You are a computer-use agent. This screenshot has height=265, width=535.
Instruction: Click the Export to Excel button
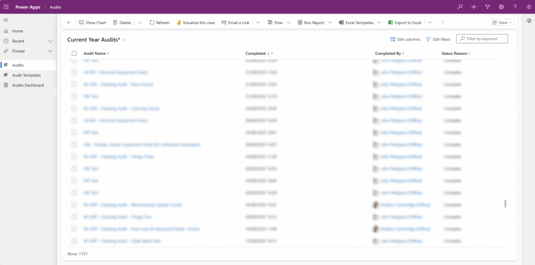click(405, 22)
